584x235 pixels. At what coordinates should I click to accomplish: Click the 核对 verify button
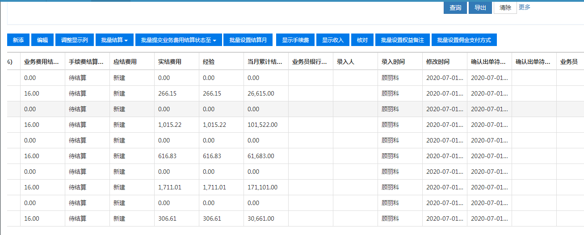coord(362,40)
